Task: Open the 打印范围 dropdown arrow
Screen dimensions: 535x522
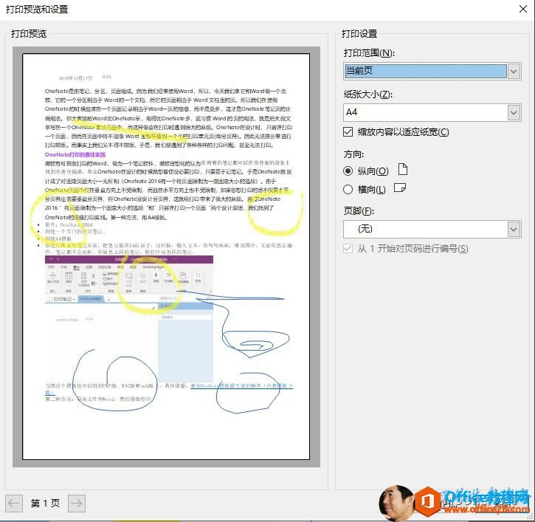Action: point(514,72)
